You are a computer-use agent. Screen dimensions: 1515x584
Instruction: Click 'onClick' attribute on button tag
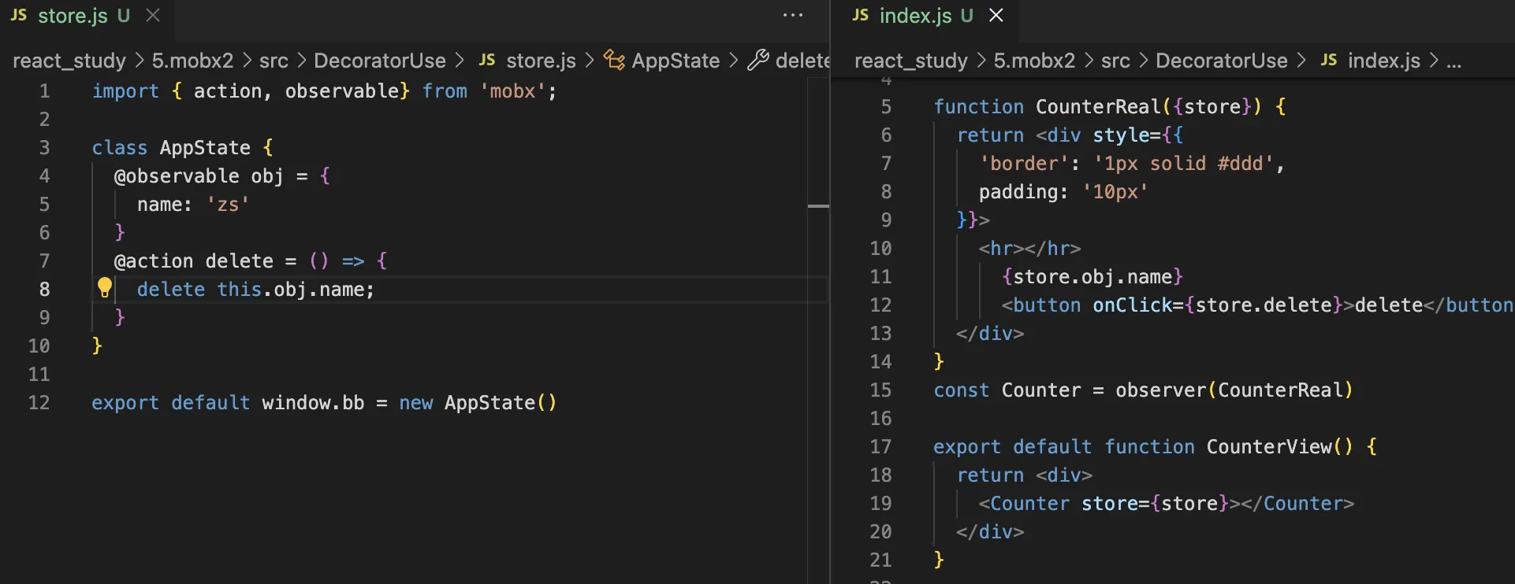click(x=1132, y=305)
